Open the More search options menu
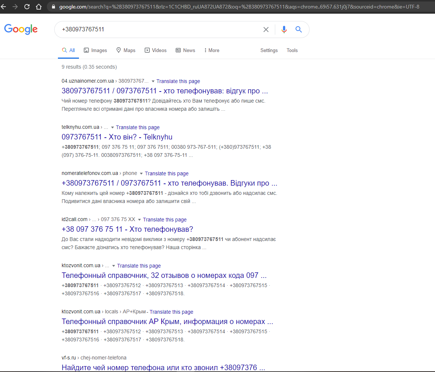This screenshot has height=372, width=435. (x=212, y=50)
